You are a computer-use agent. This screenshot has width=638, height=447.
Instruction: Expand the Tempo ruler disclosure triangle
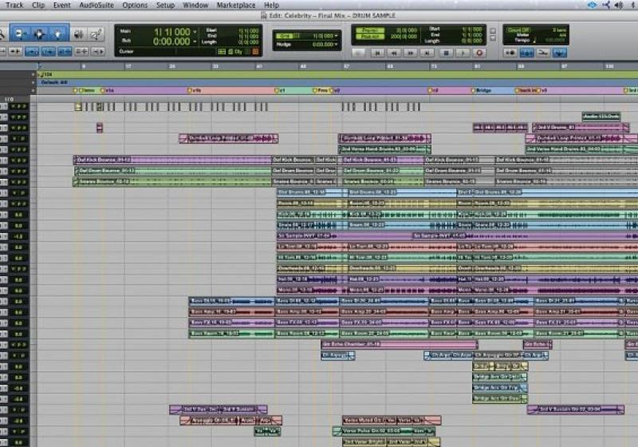click(x=34, y=74)
